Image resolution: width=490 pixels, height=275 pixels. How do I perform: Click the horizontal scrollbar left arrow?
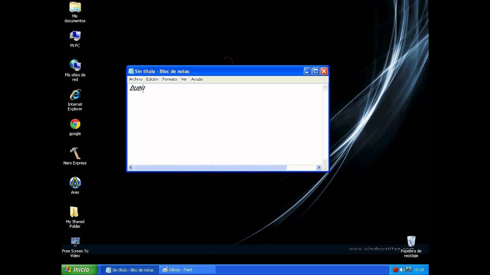click(x=131, y=168)
